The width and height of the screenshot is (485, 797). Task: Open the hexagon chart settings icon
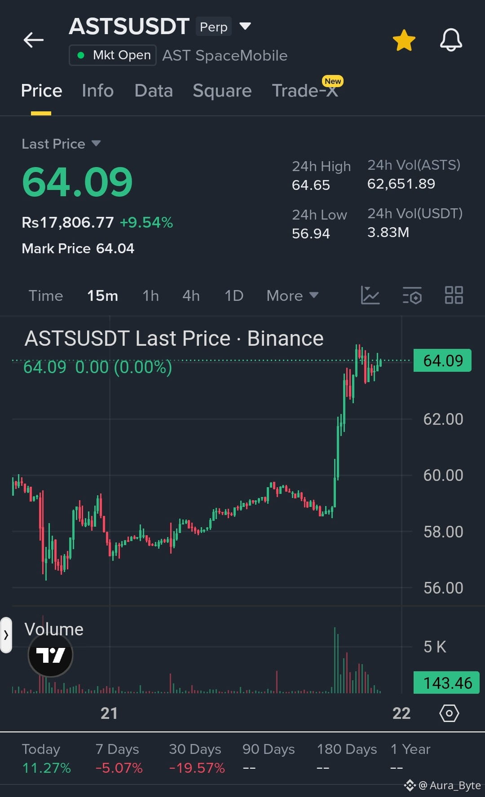click(x=449, y=713)
